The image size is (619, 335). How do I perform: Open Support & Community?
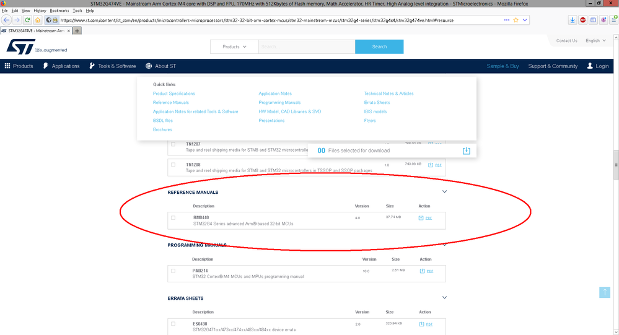(553, 66)
